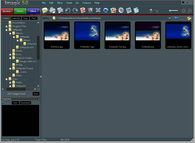Click the shopping cart icon
Image resolution: width=195 pixels, height=143 pixels.
tap(157, 11)
